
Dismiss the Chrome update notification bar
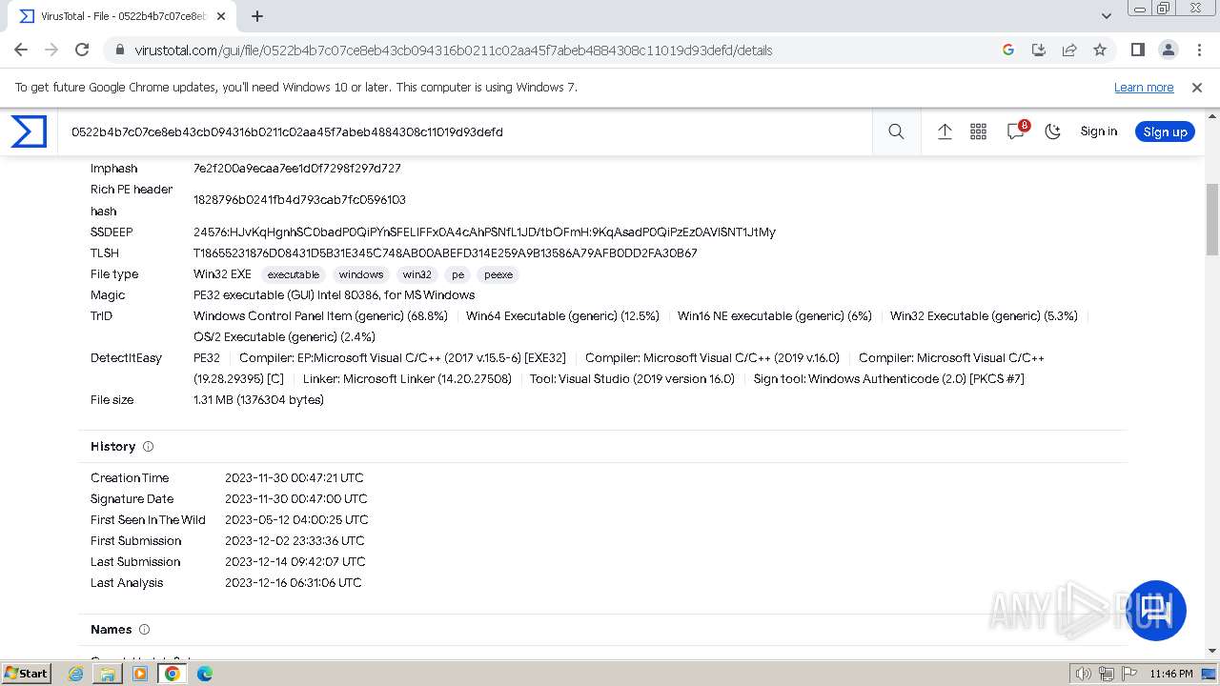click(x=1197, y=87)
